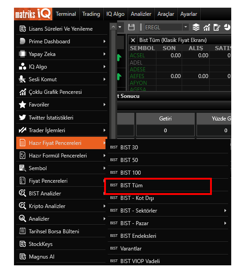Click the SON column header
The height and width of the screenshot is (273, 238).
click(169, 48)
